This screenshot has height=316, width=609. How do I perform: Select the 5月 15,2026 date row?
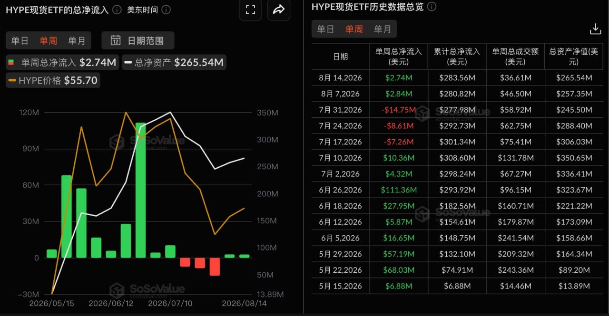tap(340, 286)
